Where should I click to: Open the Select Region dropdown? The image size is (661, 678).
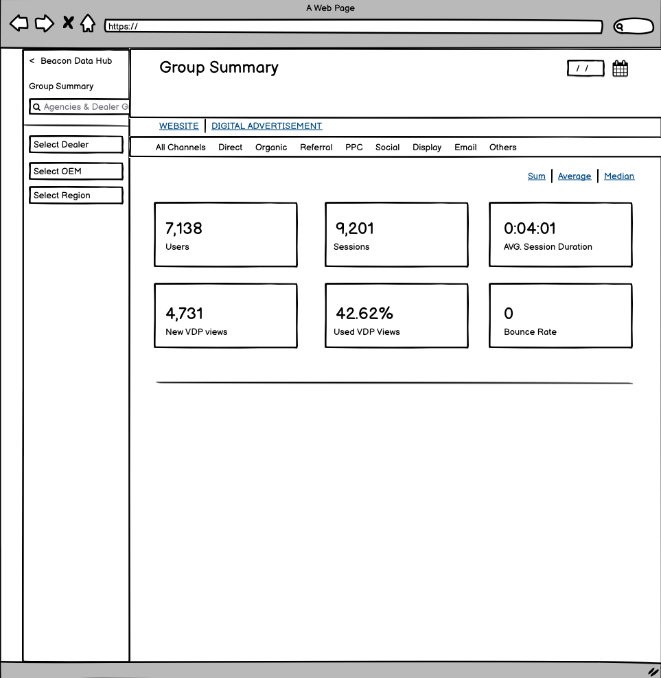(x=76, y=196)
